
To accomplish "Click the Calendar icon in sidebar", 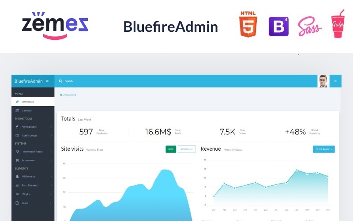I will (x=17, y=110).
